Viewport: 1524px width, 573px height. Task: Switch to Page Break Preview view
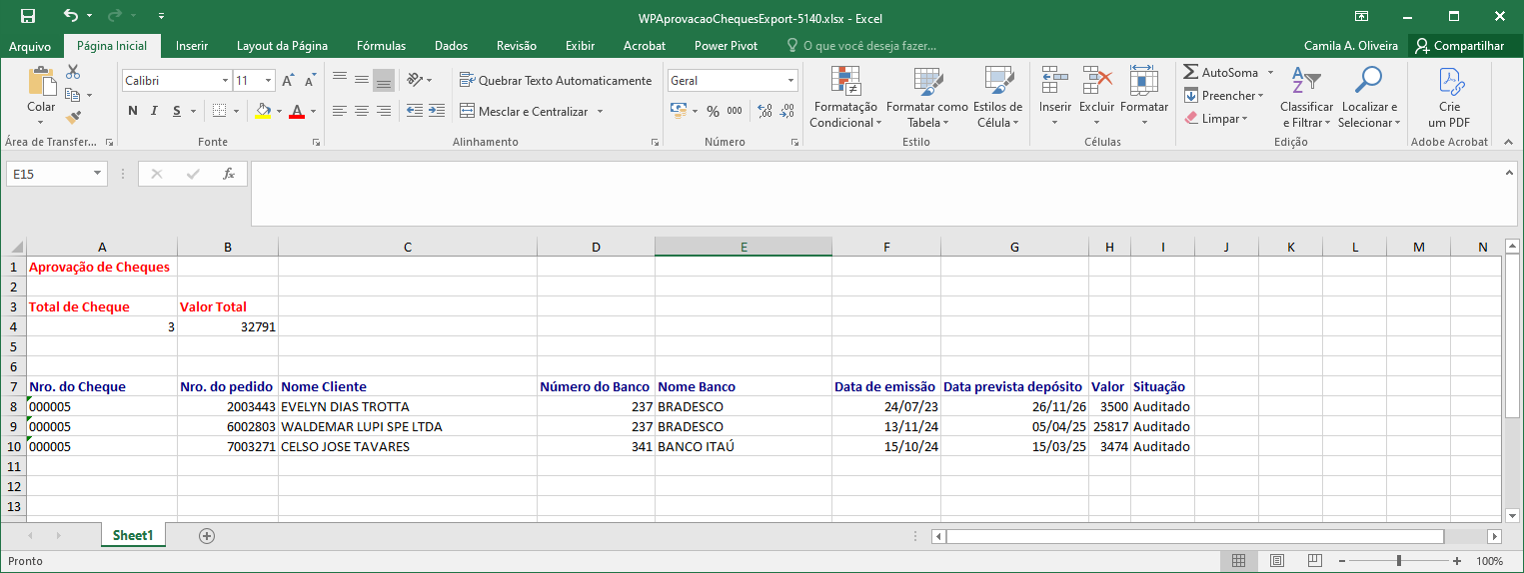[1315, 561]
